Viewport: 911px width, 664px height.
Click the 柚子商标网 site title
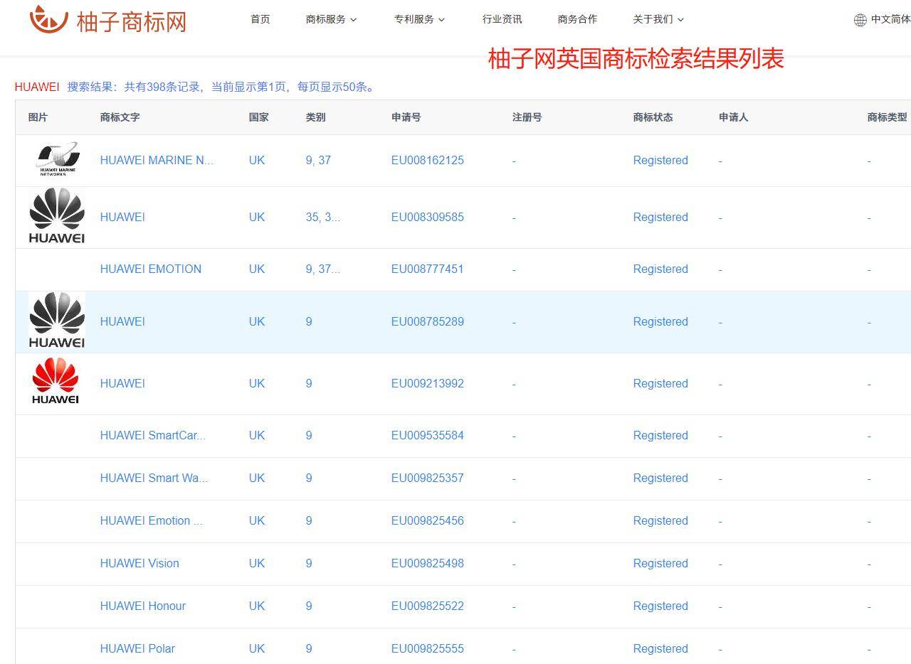[x=132, y=21]
